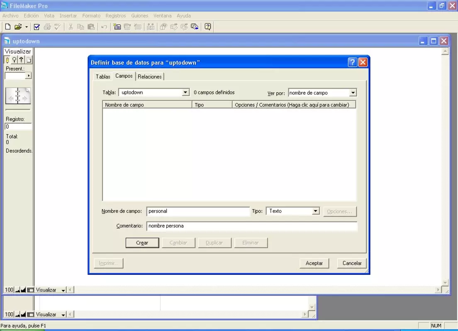Click the Sort A-Z records icon

coord(151,27)
